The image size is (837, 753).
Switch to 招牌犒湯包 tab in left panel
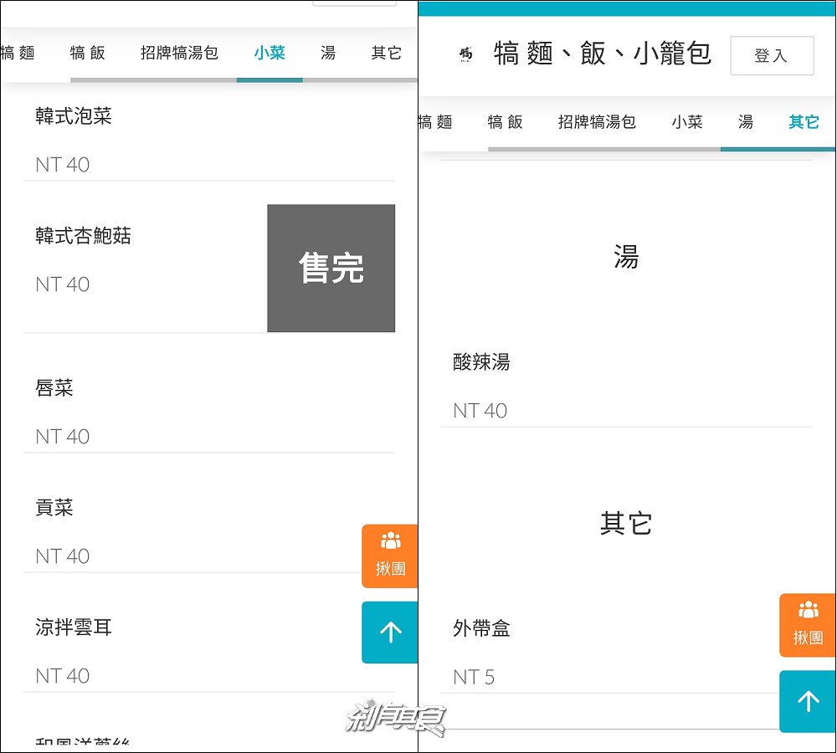(x=179, y=54)
